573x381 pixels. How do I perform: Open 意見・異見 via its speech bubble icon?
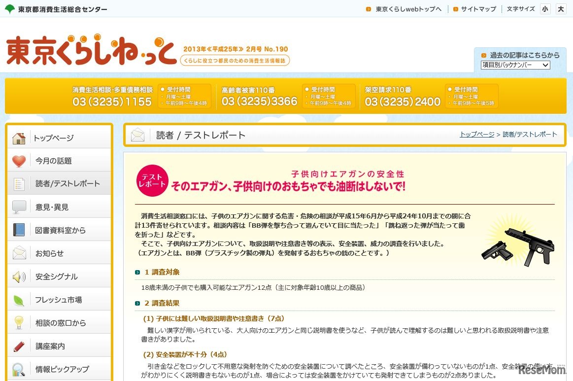pos(18,206)
